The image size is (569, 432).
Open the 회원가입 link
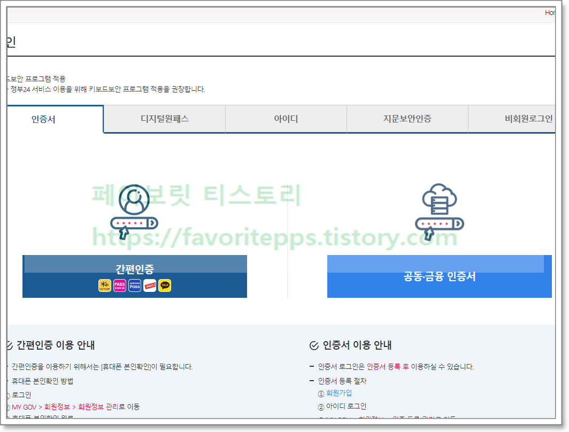(339, 393)
